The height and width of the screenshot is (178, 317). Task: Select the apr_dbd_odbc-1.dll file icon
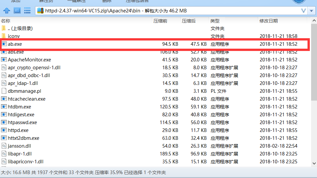(4, 75)
